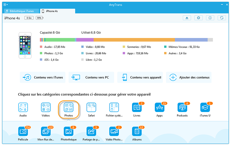Click Contenu vers appareil

pyautogui.click(x=140, y=77)
